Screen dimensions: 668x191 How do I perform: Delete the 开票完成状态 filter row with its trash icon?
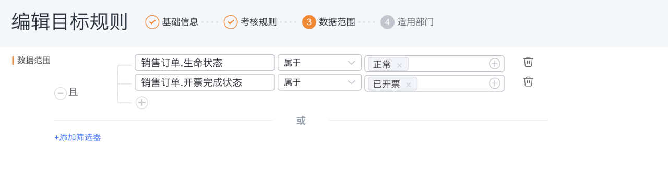pyautogui.click(x=528, y=82)
